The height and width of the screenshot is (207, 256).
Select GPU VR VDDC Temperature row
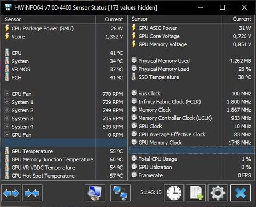(64, 168)
